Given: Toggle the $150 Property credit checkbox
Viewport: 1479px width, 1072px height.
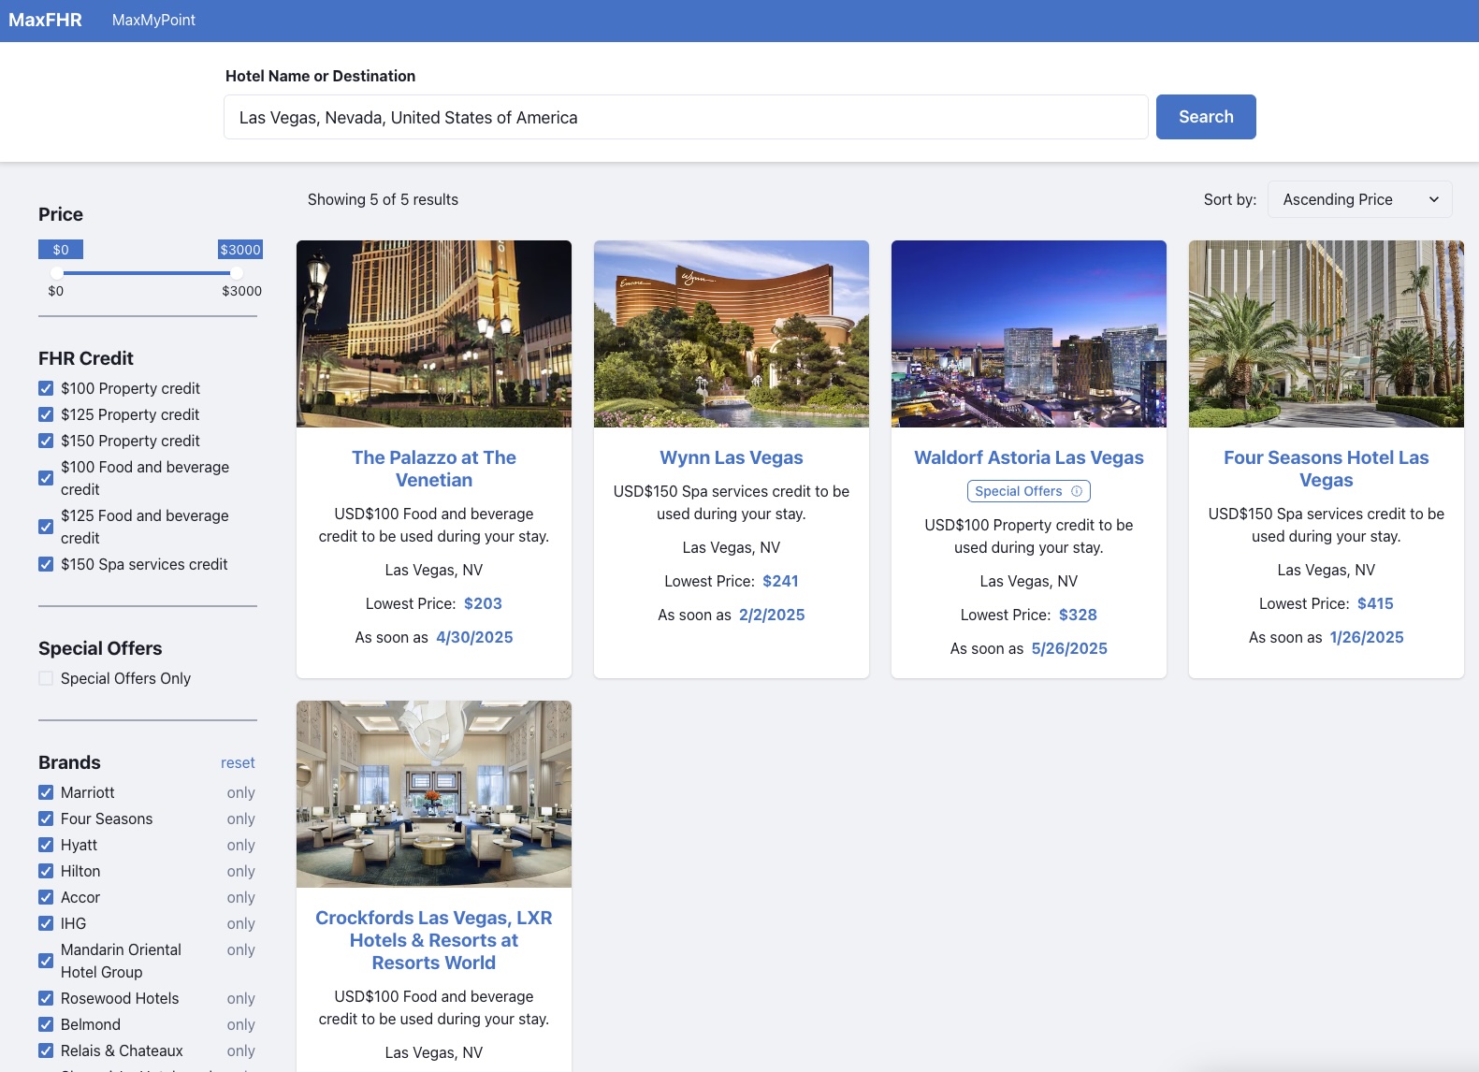Looking at the screenshot, I should coord(46,441).
